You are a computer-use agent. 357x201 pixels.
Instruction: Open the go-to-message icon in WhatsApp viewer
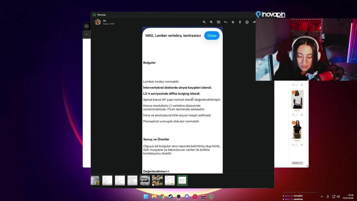[x=218, y=22]
